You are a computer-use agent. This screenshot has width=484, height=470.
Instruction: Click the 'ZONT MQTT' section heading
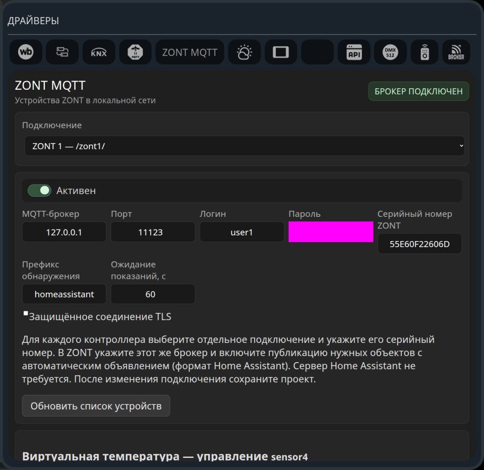(x=50, y=86)
